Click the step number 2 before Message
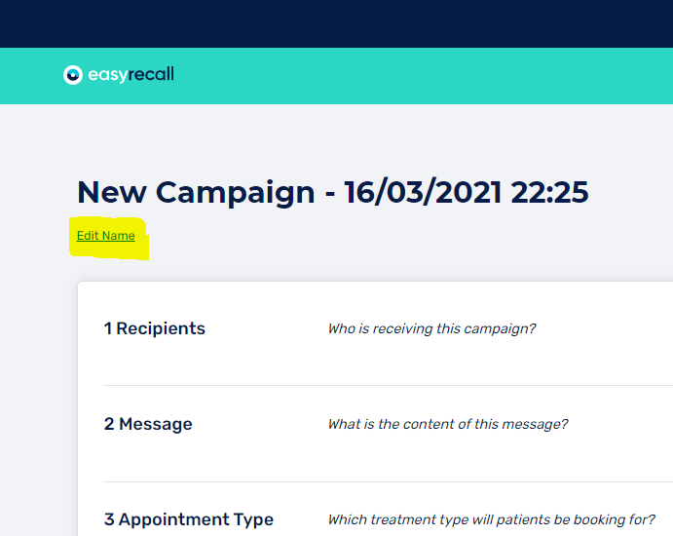 109,424
